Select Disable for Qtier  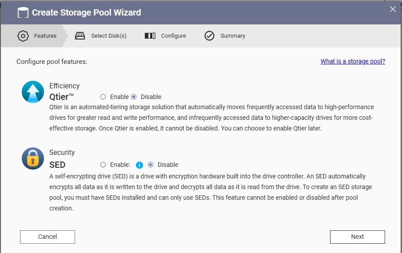point(134,97)
